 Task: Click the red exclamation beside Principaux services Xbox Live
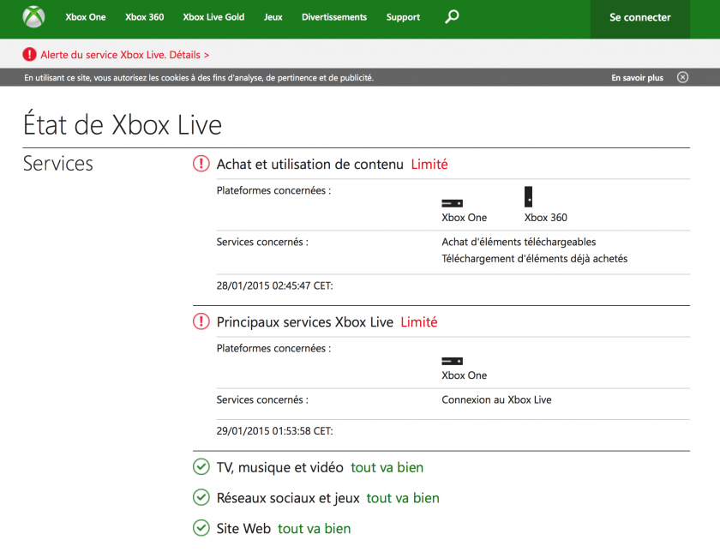(x=201, y=321)
